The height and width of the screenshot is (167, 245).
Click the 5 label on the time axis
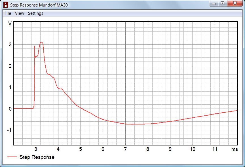click(81, 149)
